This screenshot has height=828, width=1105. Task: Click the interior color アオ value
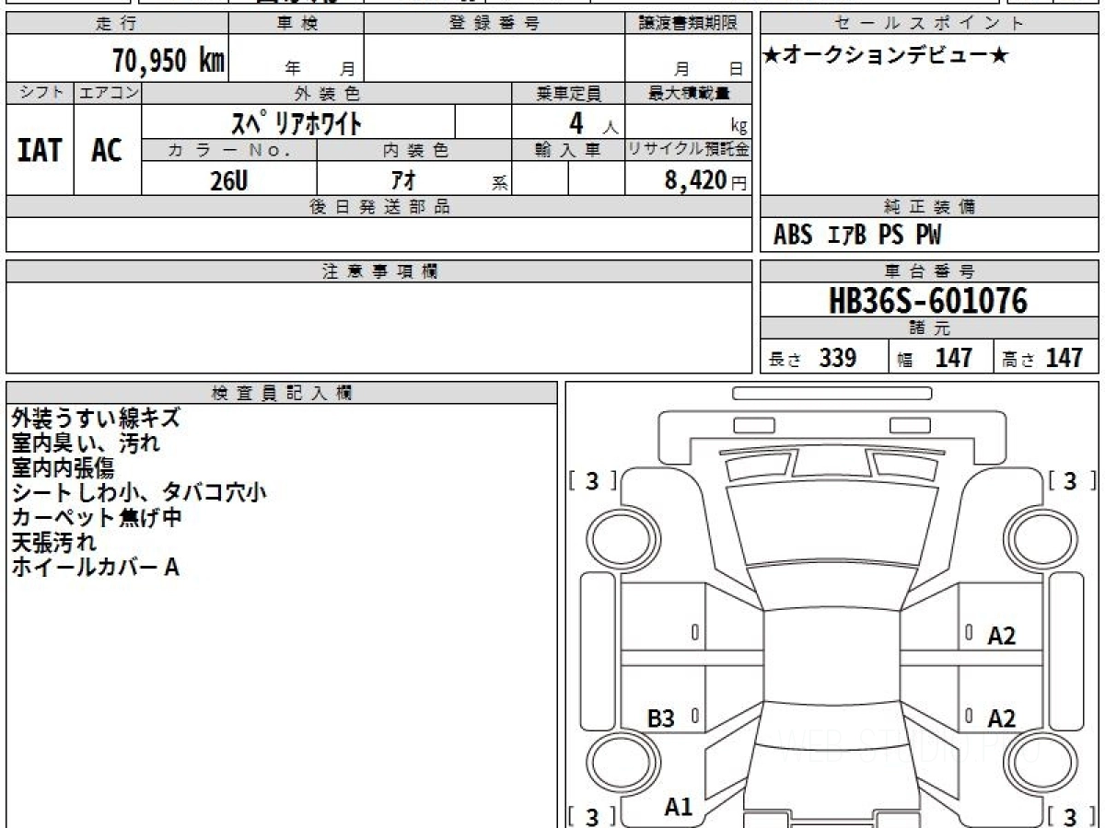pos(402,181)
